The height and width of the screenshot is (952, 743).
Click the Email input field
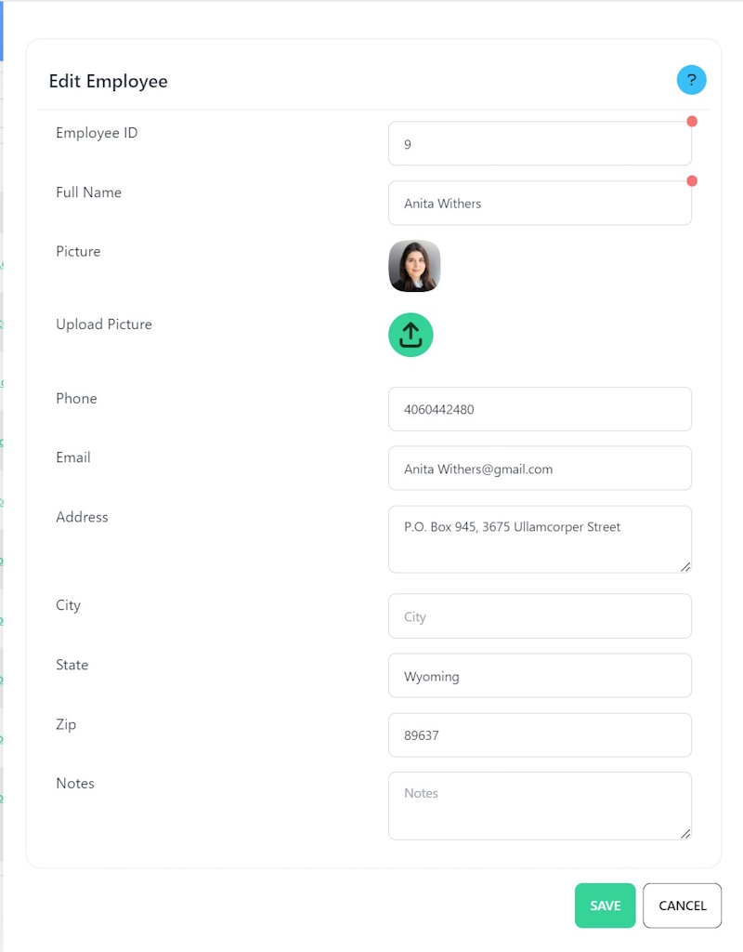point(540,469)
